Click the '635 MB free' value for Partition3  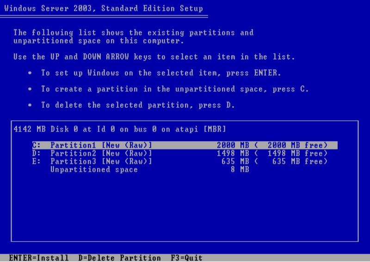pos(300,162)
